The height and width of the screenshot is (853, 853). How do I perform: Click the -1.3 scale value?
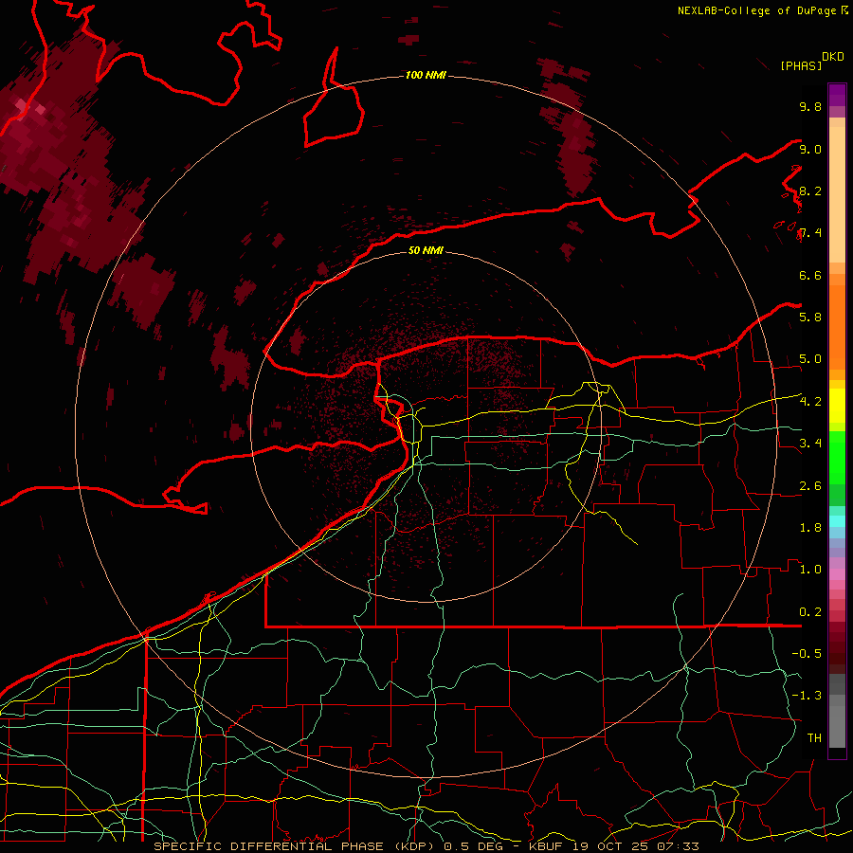point(807,696)
